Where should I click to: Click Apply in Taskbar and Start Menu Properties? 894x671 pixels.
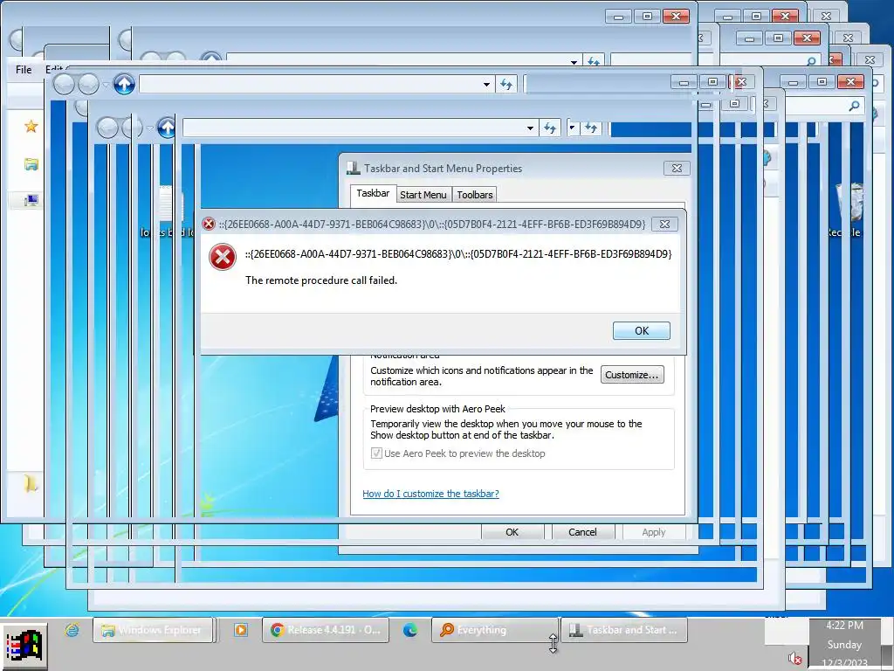[653, 532]
